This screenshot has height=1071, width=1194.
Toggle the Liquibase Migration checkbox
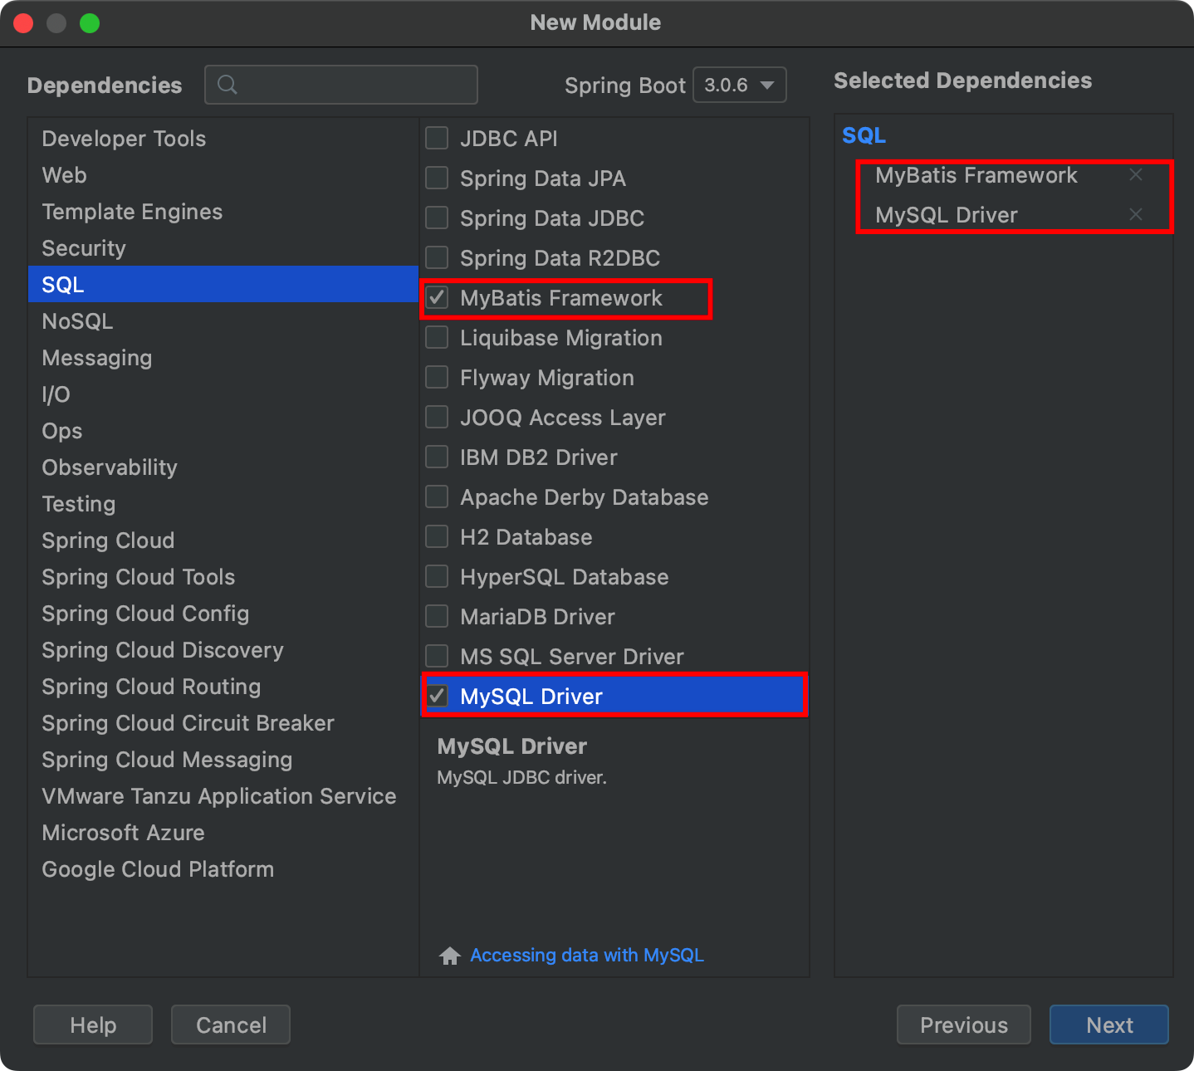[x=437, y=337]
